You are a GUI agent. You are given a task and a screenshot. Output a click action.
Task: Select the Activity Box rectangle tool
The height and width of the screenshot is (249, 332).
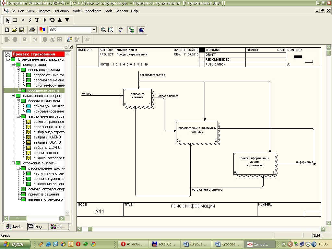(15, 20)
